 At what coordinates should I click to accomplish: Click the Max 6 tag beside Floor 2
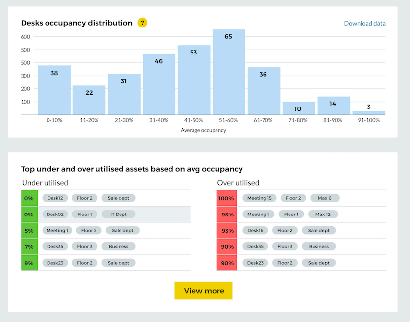325,198
